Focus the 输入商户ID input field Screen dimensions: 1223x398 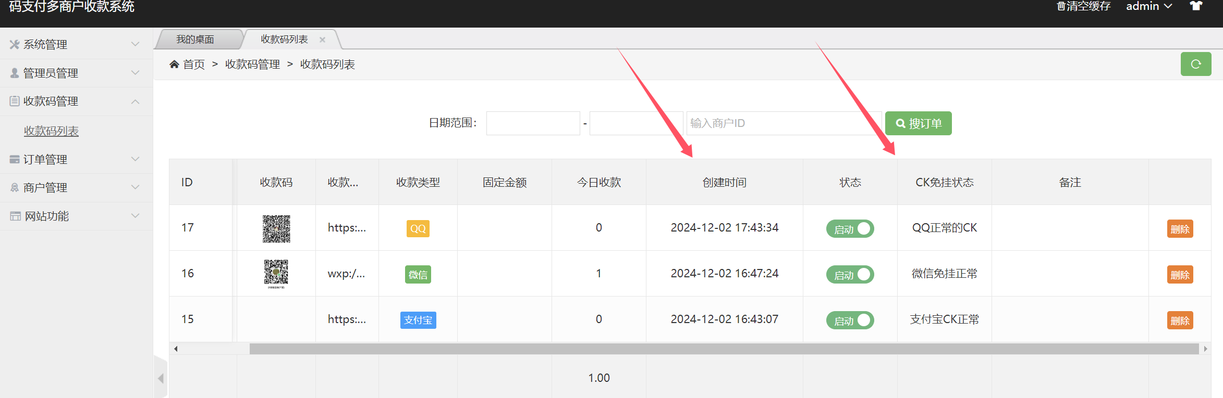coord(783,123)
